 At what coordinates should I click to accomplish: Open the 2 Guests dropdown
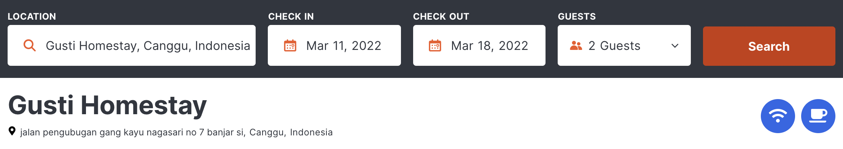coord(624,45)
